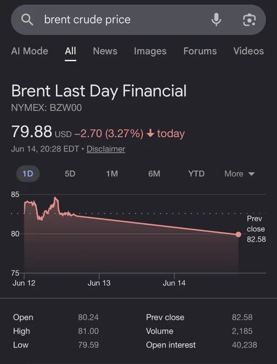Click the red down-arrow price indicator
Image resolution: width=277 pixels, height=364 pixels.
pos(151,133)
